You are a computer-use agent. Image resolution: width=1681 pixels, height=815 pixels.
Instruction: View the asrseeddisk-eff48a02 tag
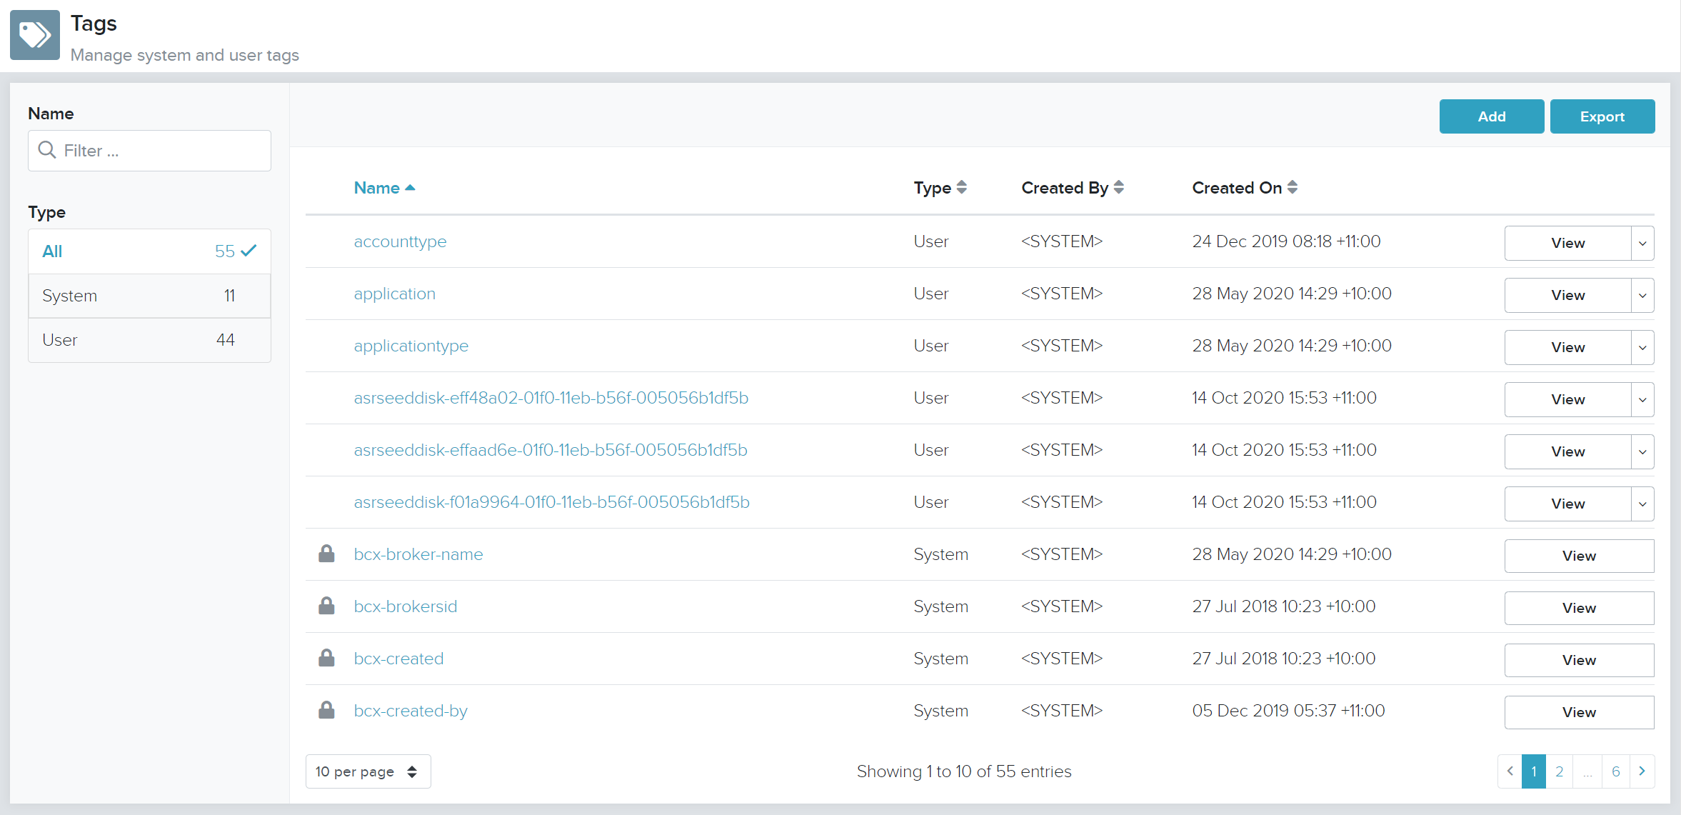(x=1568, y=400)
